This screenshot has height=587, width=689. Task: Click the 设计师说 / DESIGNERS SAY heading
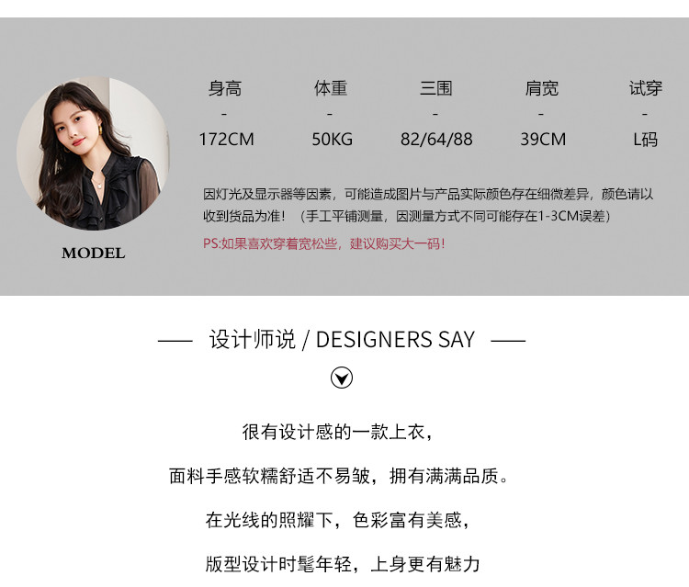342,340
